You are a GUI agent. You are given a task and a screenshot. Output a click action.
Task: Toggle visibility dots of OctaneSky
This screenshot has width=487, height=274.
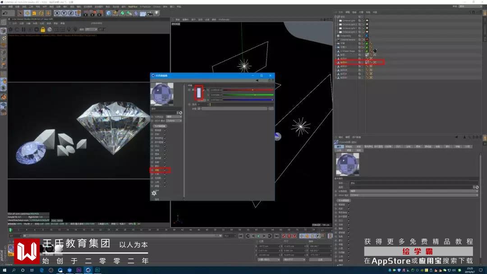click(x=363, y=36)
